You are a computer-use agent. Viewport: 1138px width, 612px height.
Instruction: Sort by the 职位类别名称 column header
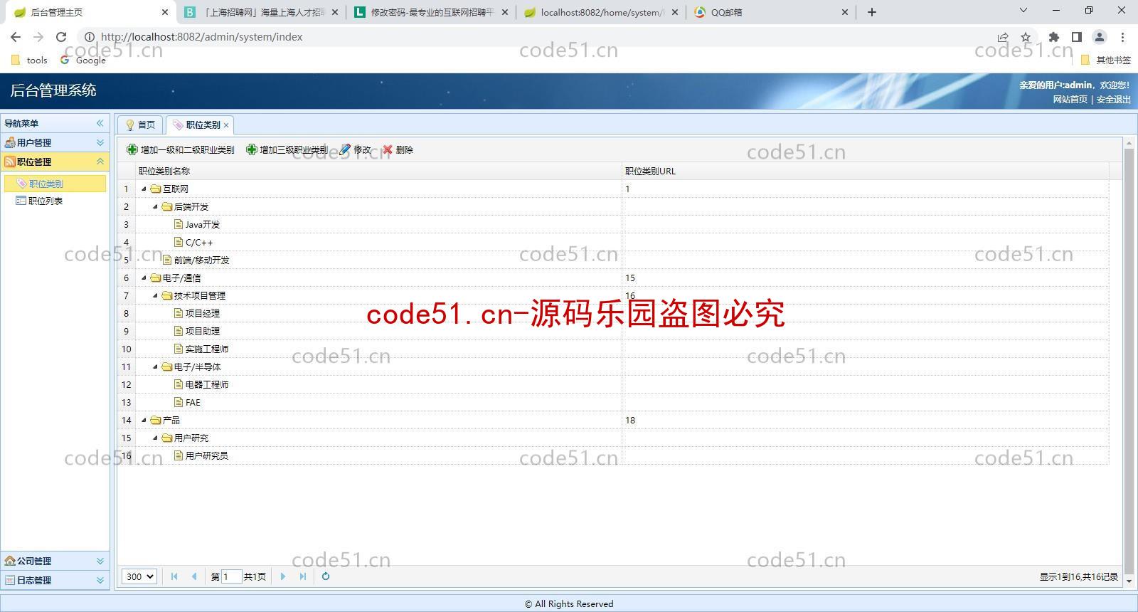(378, 171)
